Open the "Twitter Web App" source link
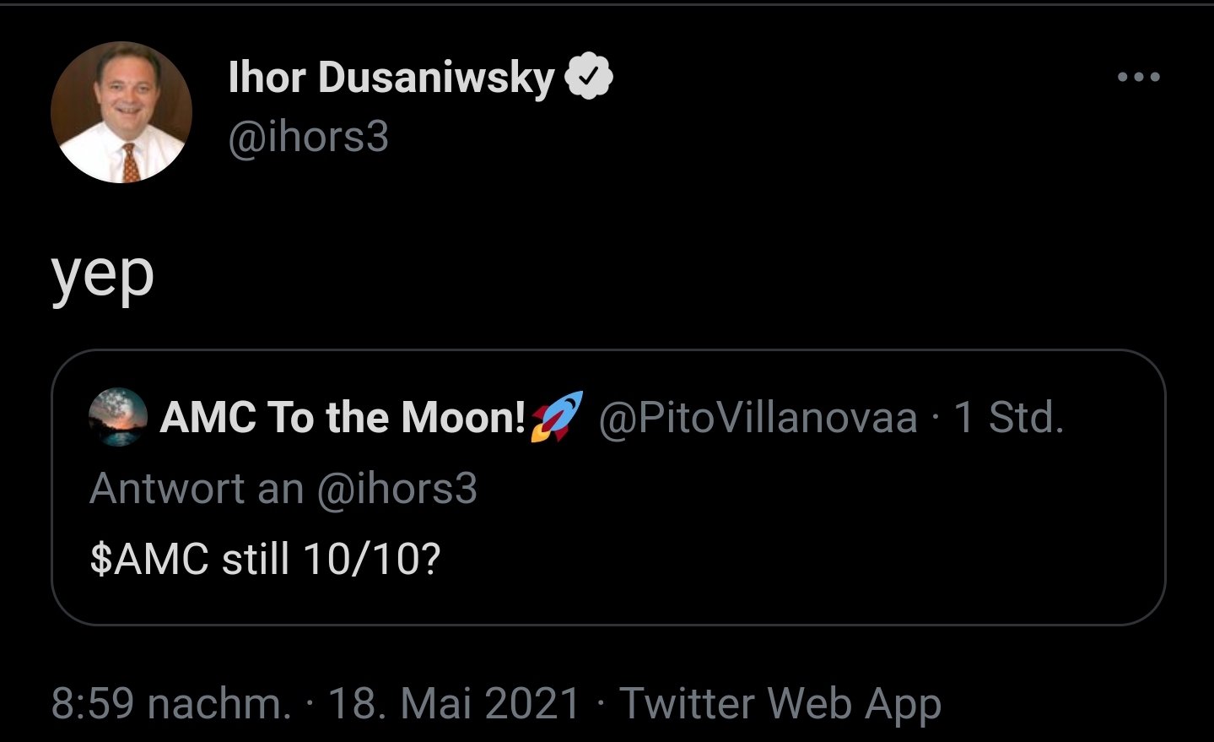This screenshot has width=1214, height=742. pos(780,703)
